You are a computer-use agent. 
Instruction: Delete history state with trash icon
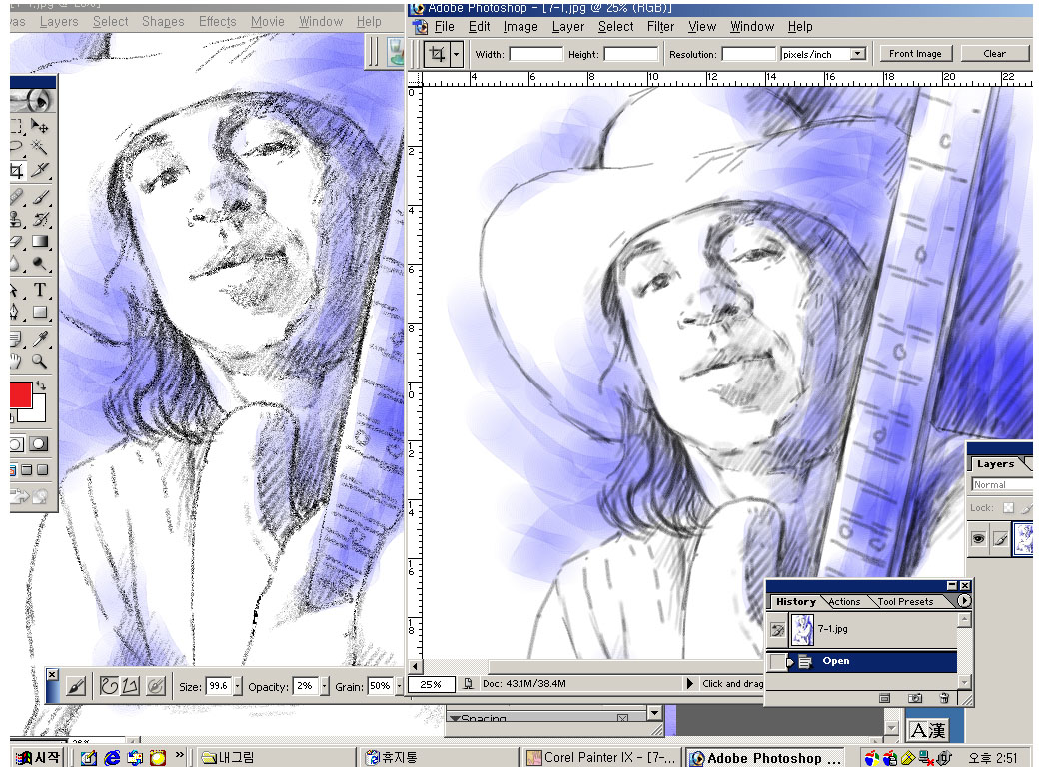pos(944,698)
